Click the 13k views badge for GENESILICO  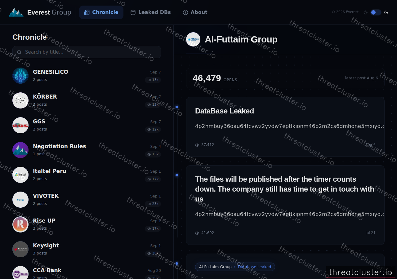pos(153,80)
